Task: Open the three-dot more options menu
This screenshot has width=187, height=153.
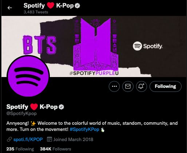Action: point(114,86)
